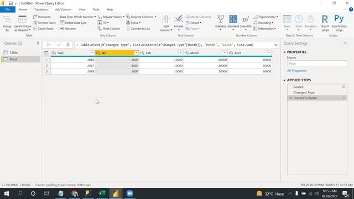Click inside the formula bar text
Screen dimensions: 354x199
click(165, 45)
